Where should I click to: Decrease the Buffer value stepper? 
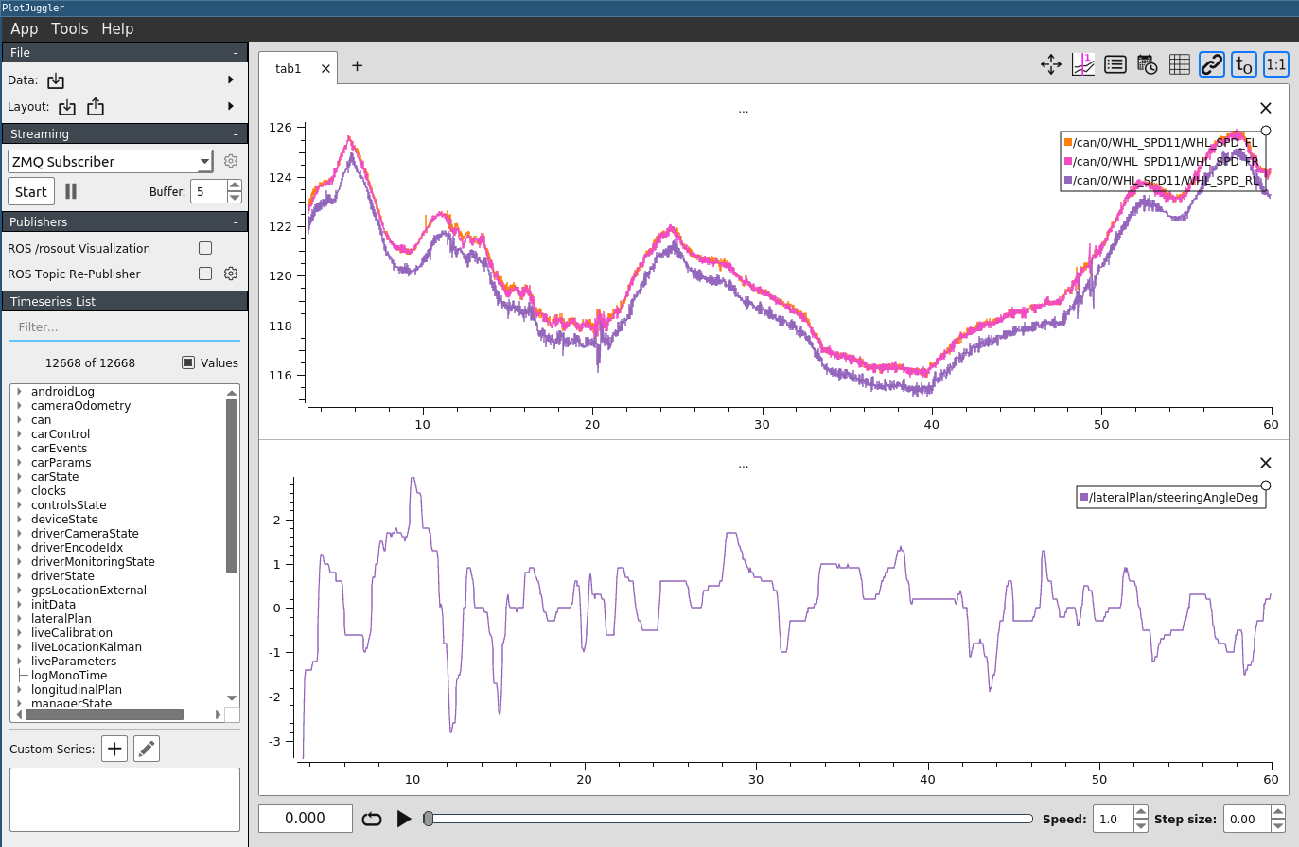[235, 197]
